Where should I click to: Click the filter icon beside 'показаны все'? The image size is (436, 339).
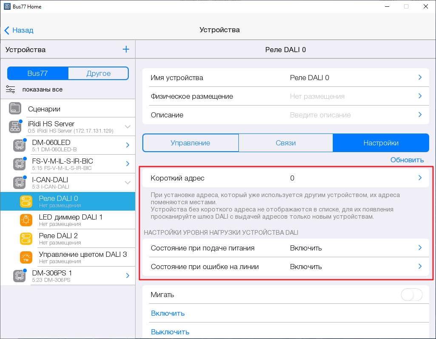[x=11, y=89]
